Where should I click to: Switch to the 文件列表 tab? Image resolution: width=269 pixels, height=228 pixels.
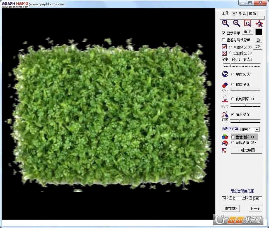click(239, 14)
